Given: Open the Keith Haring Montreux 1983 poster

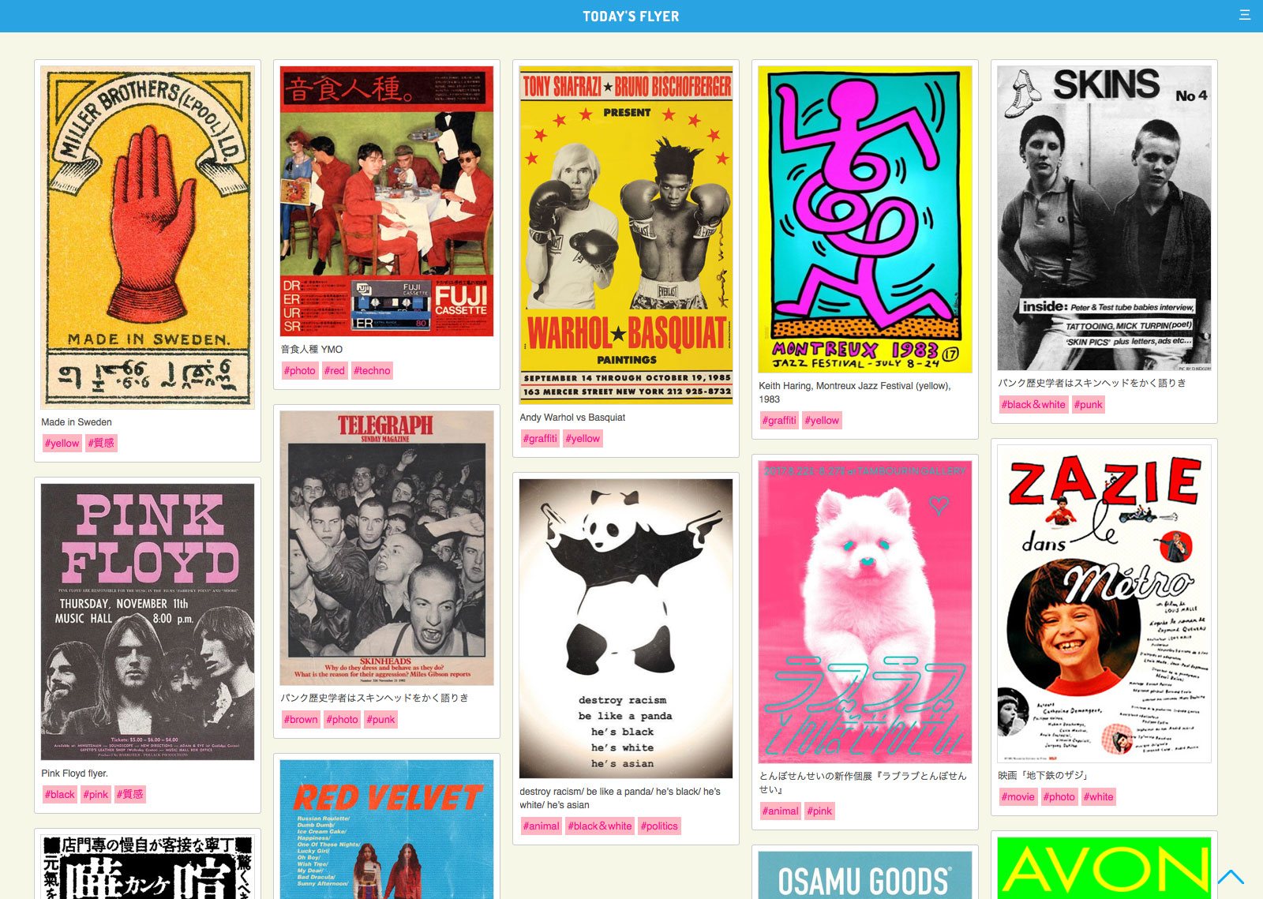Looking at the screenshot, I should [865, 219].
